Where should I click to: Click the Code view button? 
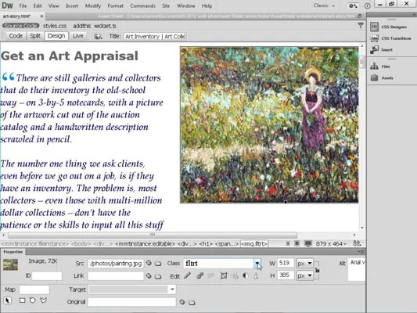click(16, 36)
